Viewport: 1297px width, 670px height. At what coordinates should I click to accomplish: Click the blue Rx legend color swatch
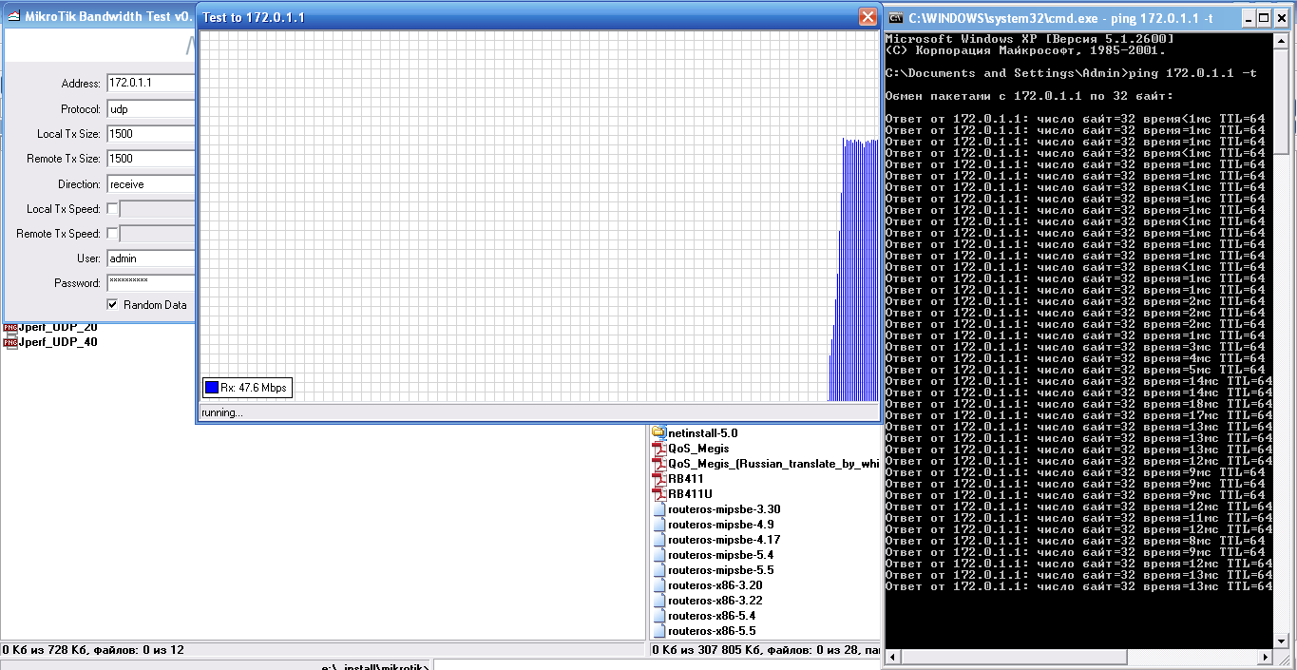coord(212,387)
